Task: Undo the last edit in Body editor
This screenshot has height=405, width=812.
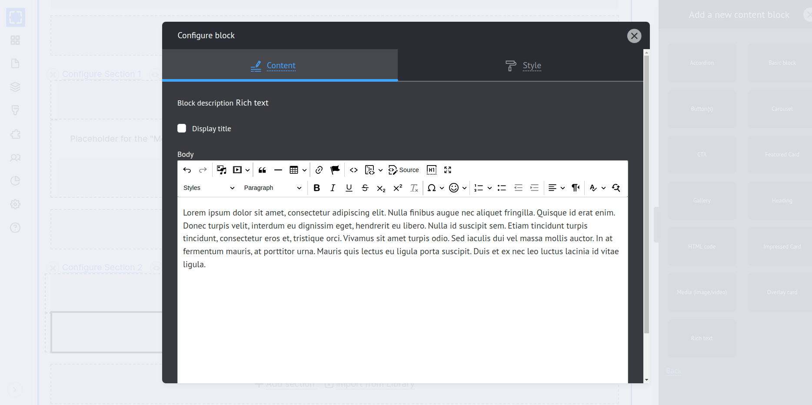Action: pyautogui.click(x=187, y=170)
